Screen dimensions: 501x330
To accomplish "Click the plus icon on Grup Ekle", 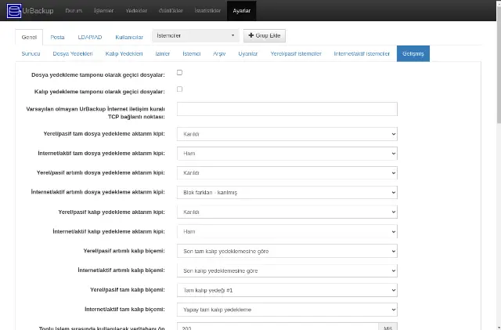I will coord(250,35).
